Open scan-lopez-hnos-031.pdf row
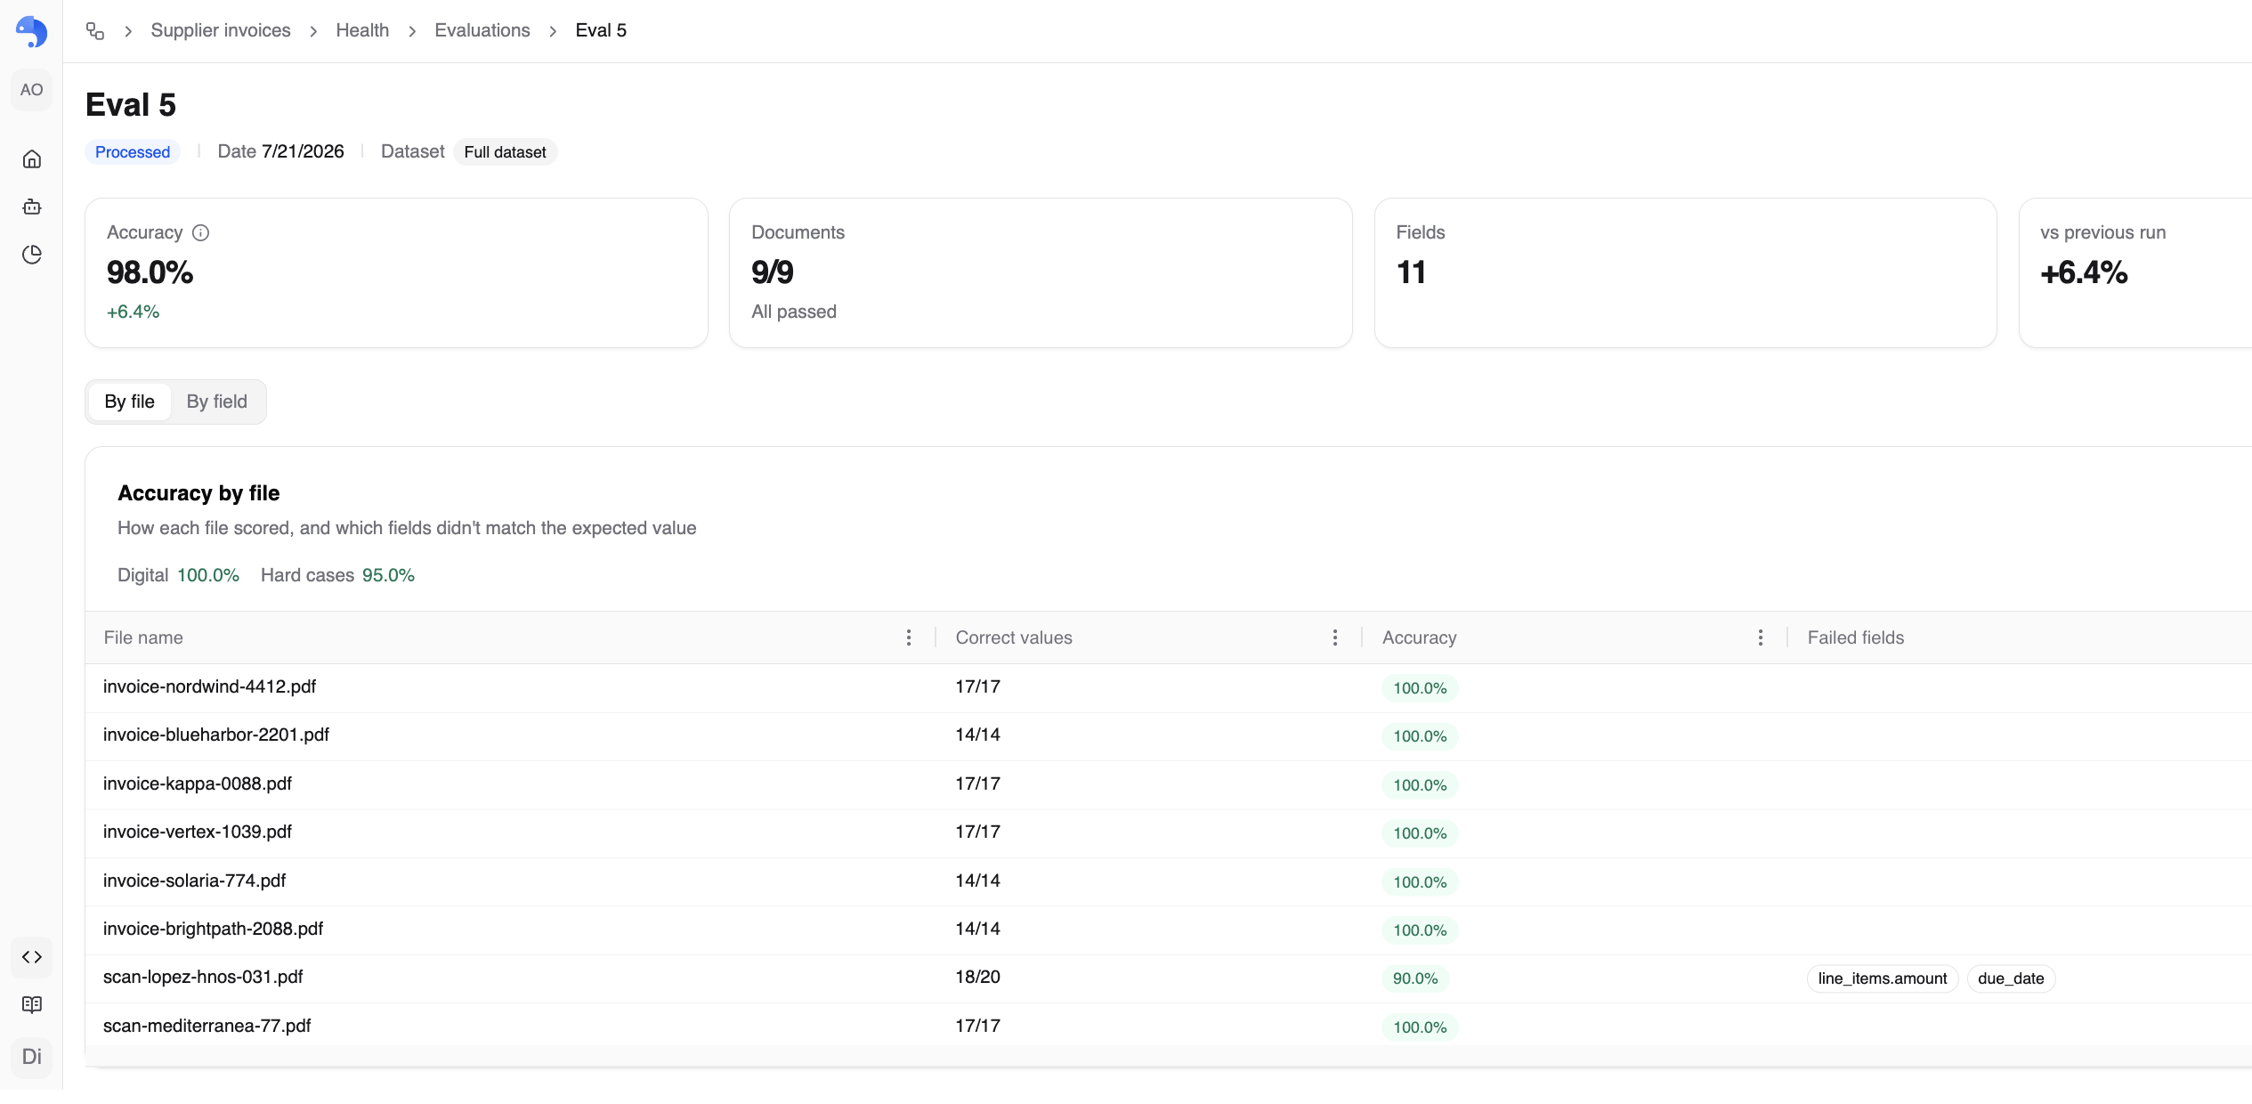Screen dimensions: 2252x1104 pyautogui.click(x=1168, y=978)
